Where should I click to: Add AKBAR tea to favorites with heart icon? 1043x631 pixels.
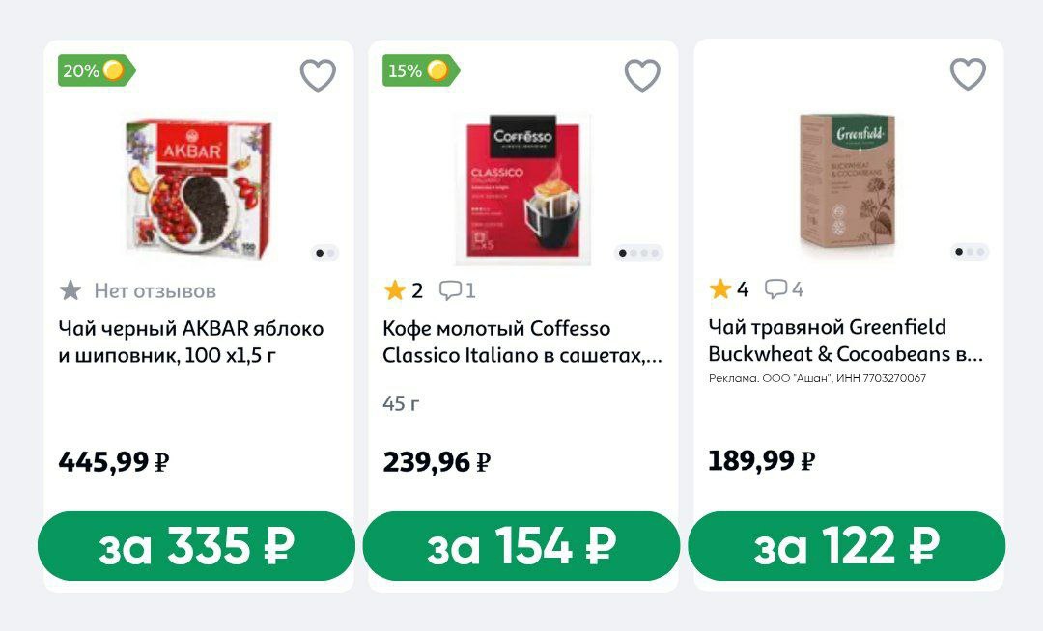coord(318,75)
